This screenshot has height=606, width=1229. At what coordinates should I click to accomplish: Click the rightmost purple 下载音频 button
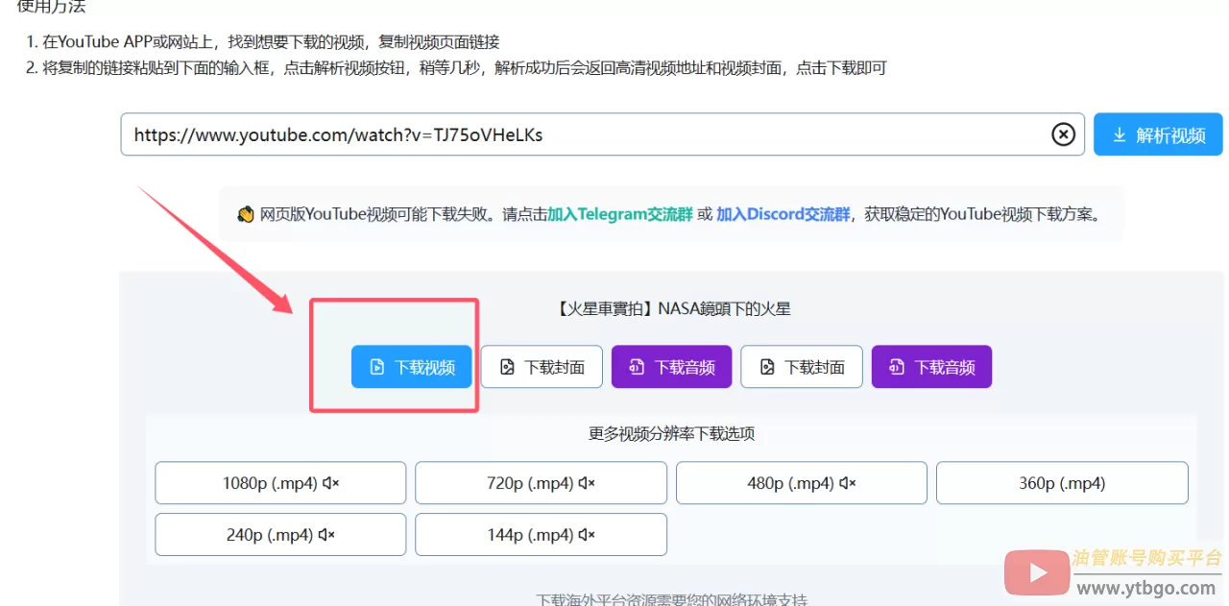coord(931,367)
